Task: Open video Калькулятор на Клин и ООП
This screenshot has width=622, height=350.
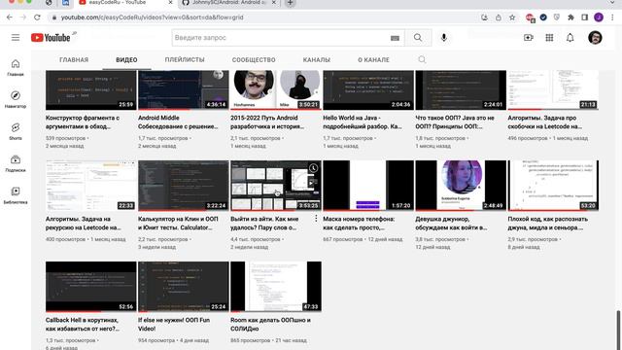Action: [x=178, y=224]
